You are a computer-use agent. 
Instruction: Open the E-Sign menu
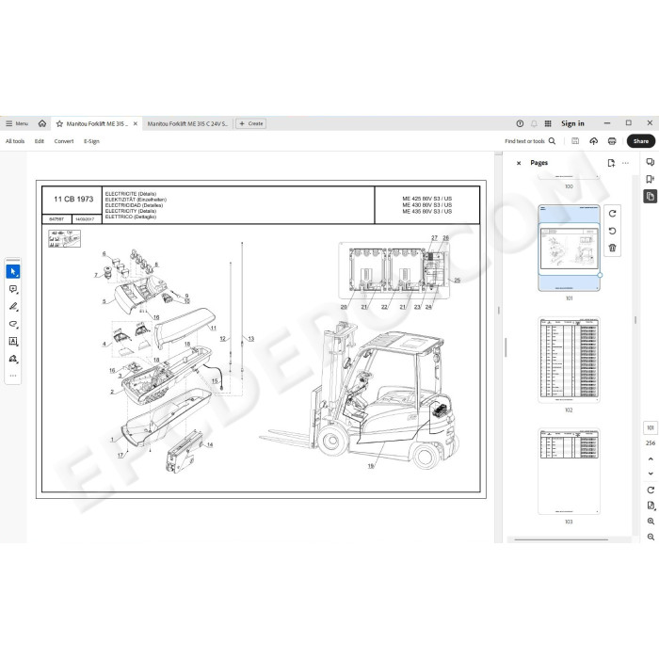coord(91,141)
